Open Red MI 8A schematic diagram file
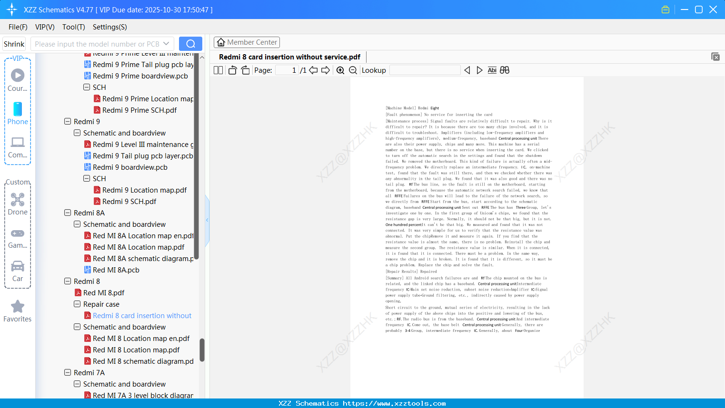Screen dimensions: 725x408 [x=143, y=259]
